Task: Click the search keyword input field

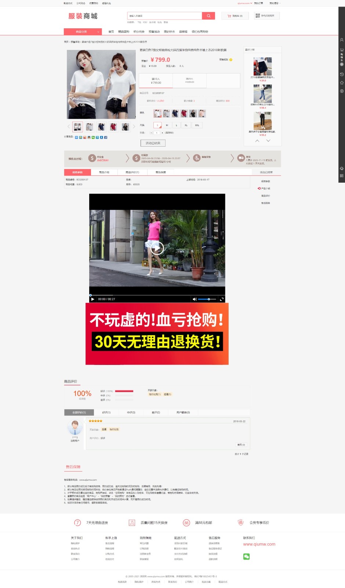Action: (x=165, y=16)
